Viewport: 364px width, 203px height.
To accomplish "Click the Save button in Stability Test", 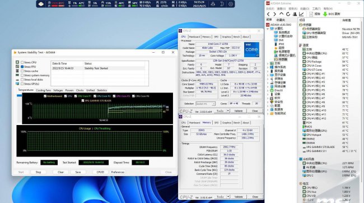I will pos(78,172).
